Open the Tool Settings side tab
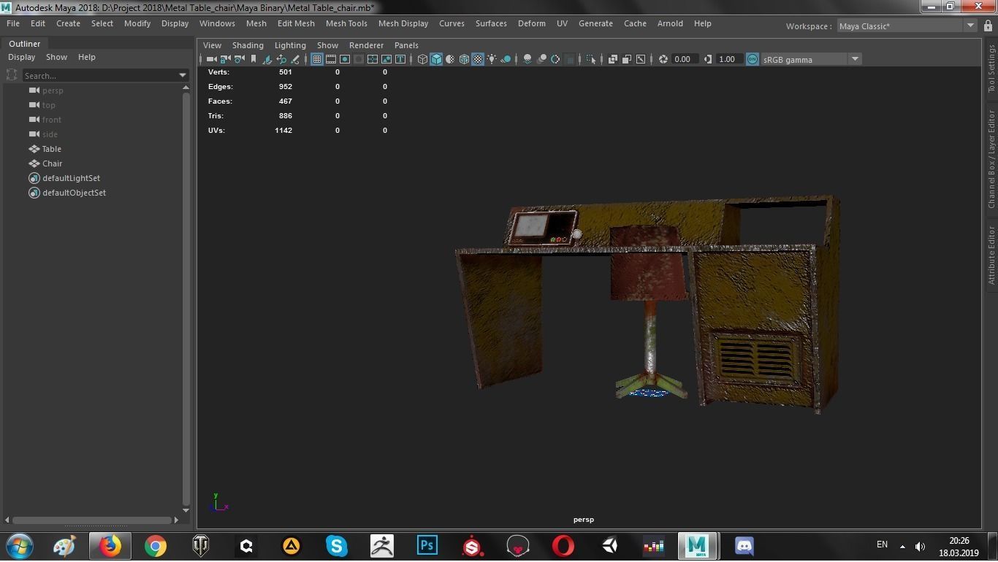998x562 pixels. click(991, 69)
